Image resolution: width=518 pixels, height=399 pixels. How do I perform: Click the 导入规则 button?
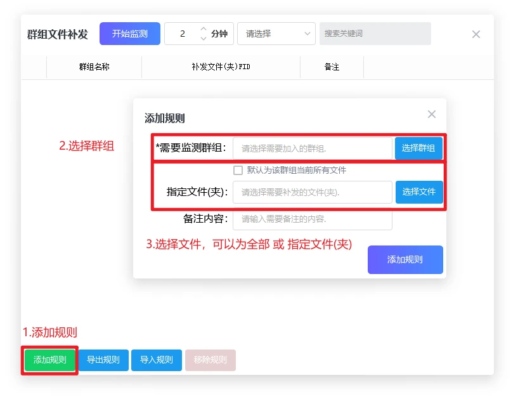pyautogui.click(x=157, y=360)
